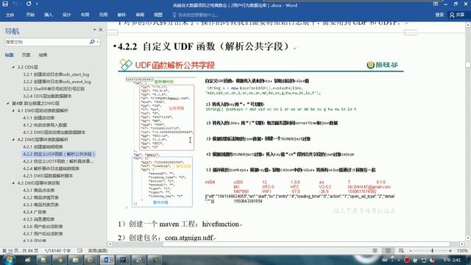The width and height of the screenshot is (471, 265).
Task: Click the zoom in plus button
Action: pyautogui.click(x=450, y=250)
